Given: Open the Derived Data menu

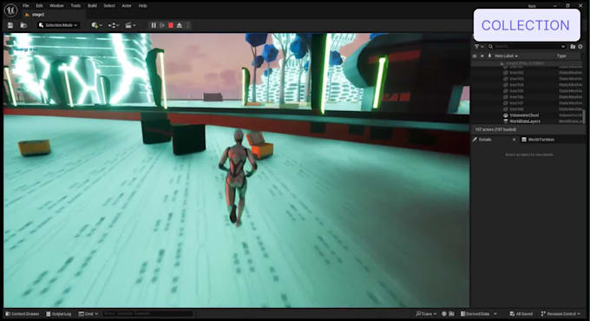Looking at the screenshot, I should coord(479,314).
